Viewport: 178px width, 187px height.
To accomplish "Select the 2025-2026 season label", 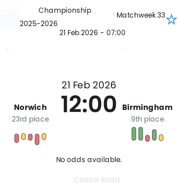I will (39, 24).
